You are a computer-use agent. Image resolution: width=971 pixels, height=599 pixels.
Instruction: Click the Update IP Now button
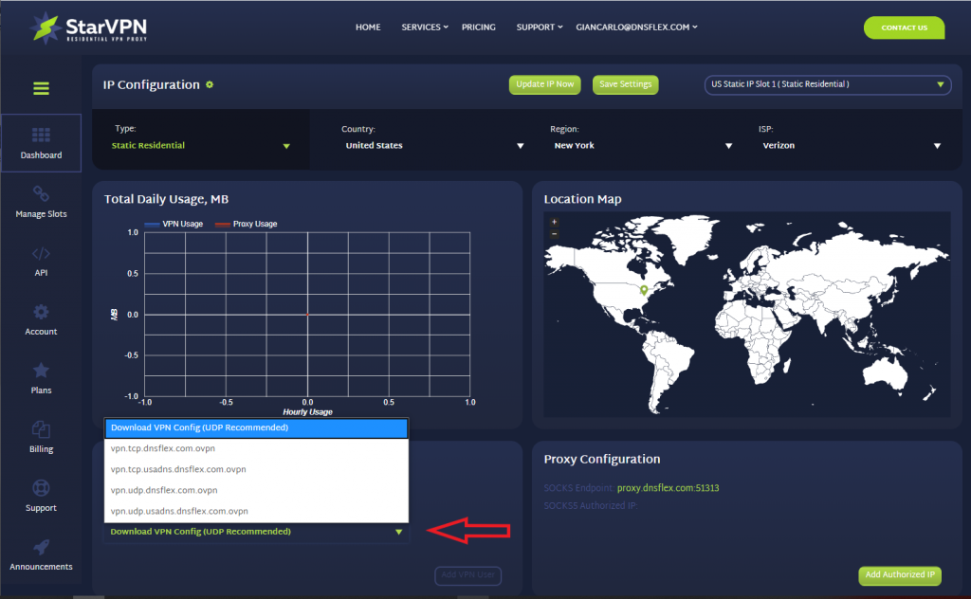544,84
